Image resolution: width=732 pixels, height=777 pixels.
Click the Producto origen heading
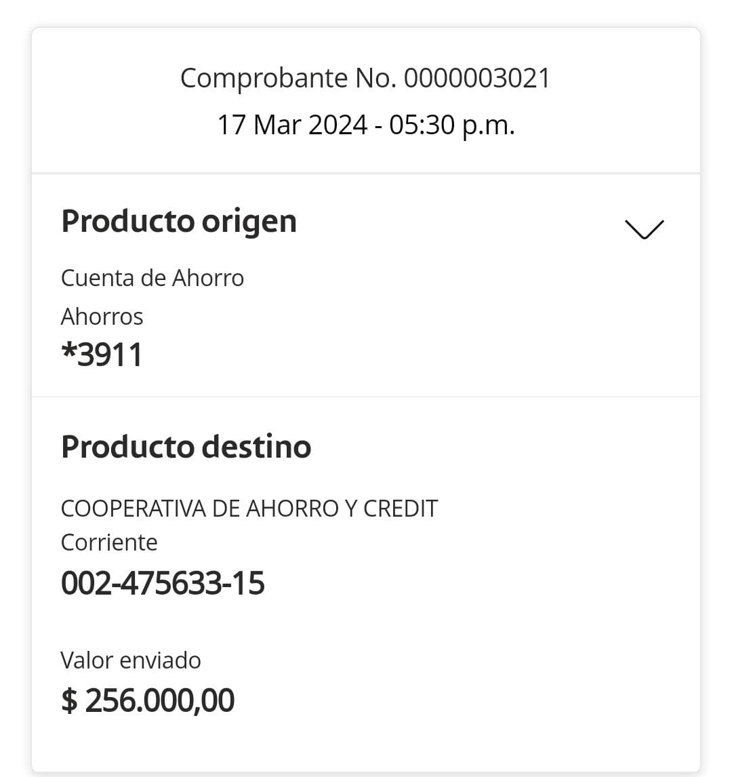(179, 222)
